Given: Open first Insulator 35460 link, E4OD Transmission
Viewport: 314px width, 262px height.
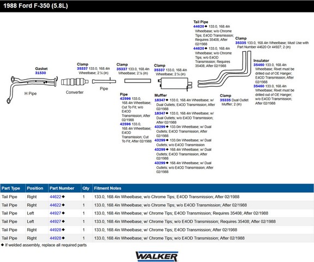Looking at the screenshot, I should 259,65.
